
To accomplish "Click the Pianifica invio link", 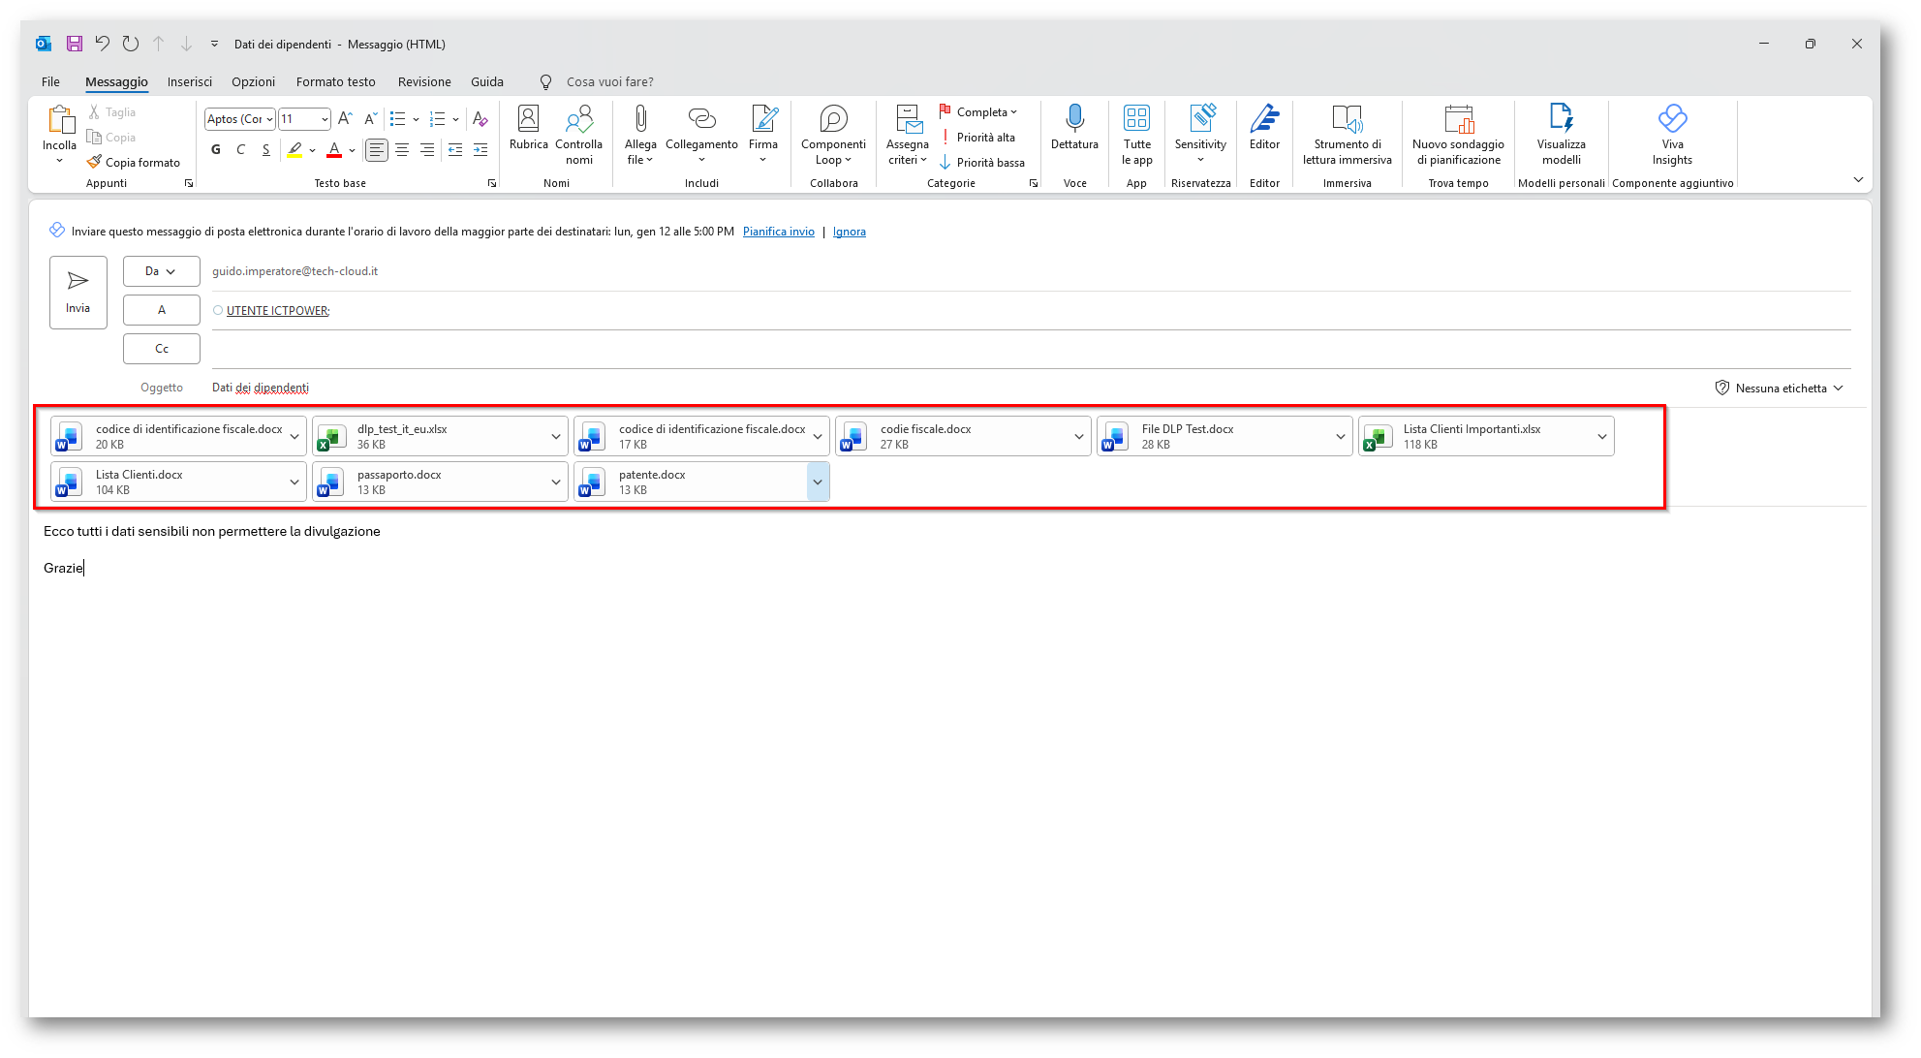I will [778, 232].
